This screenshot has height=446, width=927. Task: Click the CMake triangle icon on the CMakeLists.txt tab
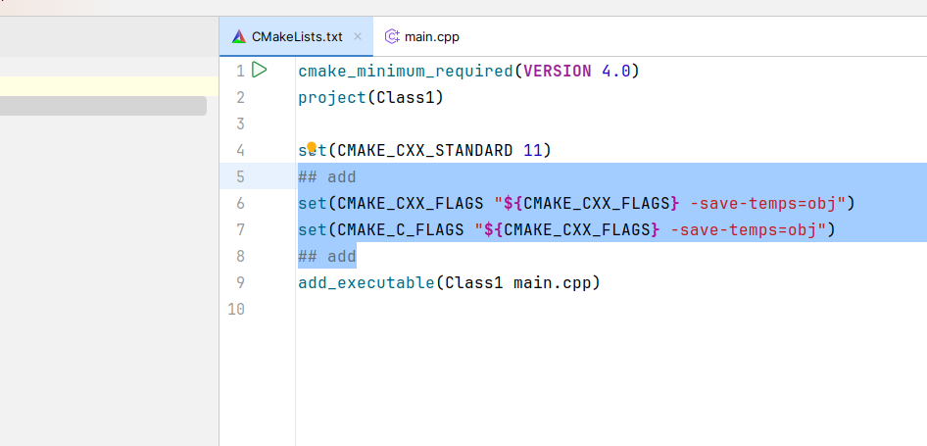(x=238, y=37)
